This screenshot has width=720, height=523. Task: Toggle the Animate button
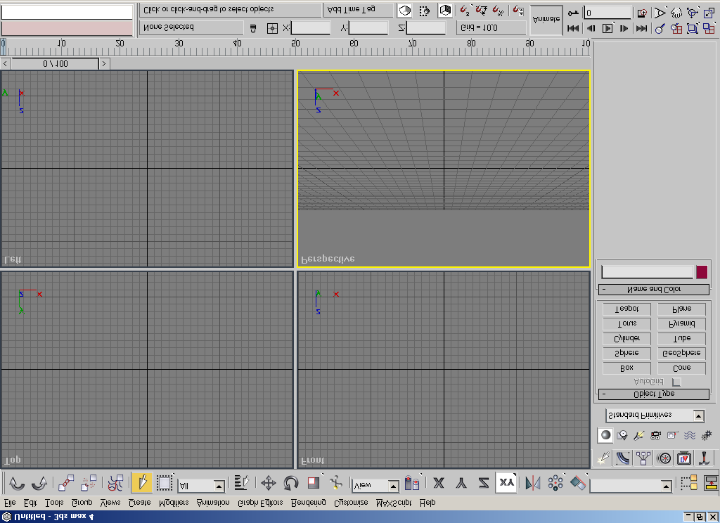(546, 20)
